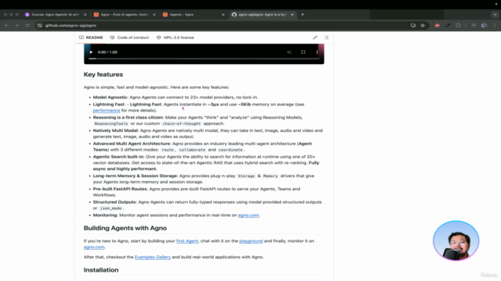This screenshot has height=281, width=501.
Task: Open the media control icon in the toolbar
Action: pos(474,26)
